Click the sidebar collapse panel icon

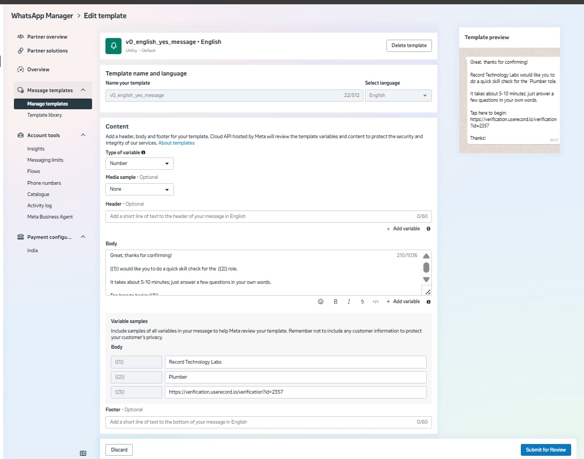83,453
